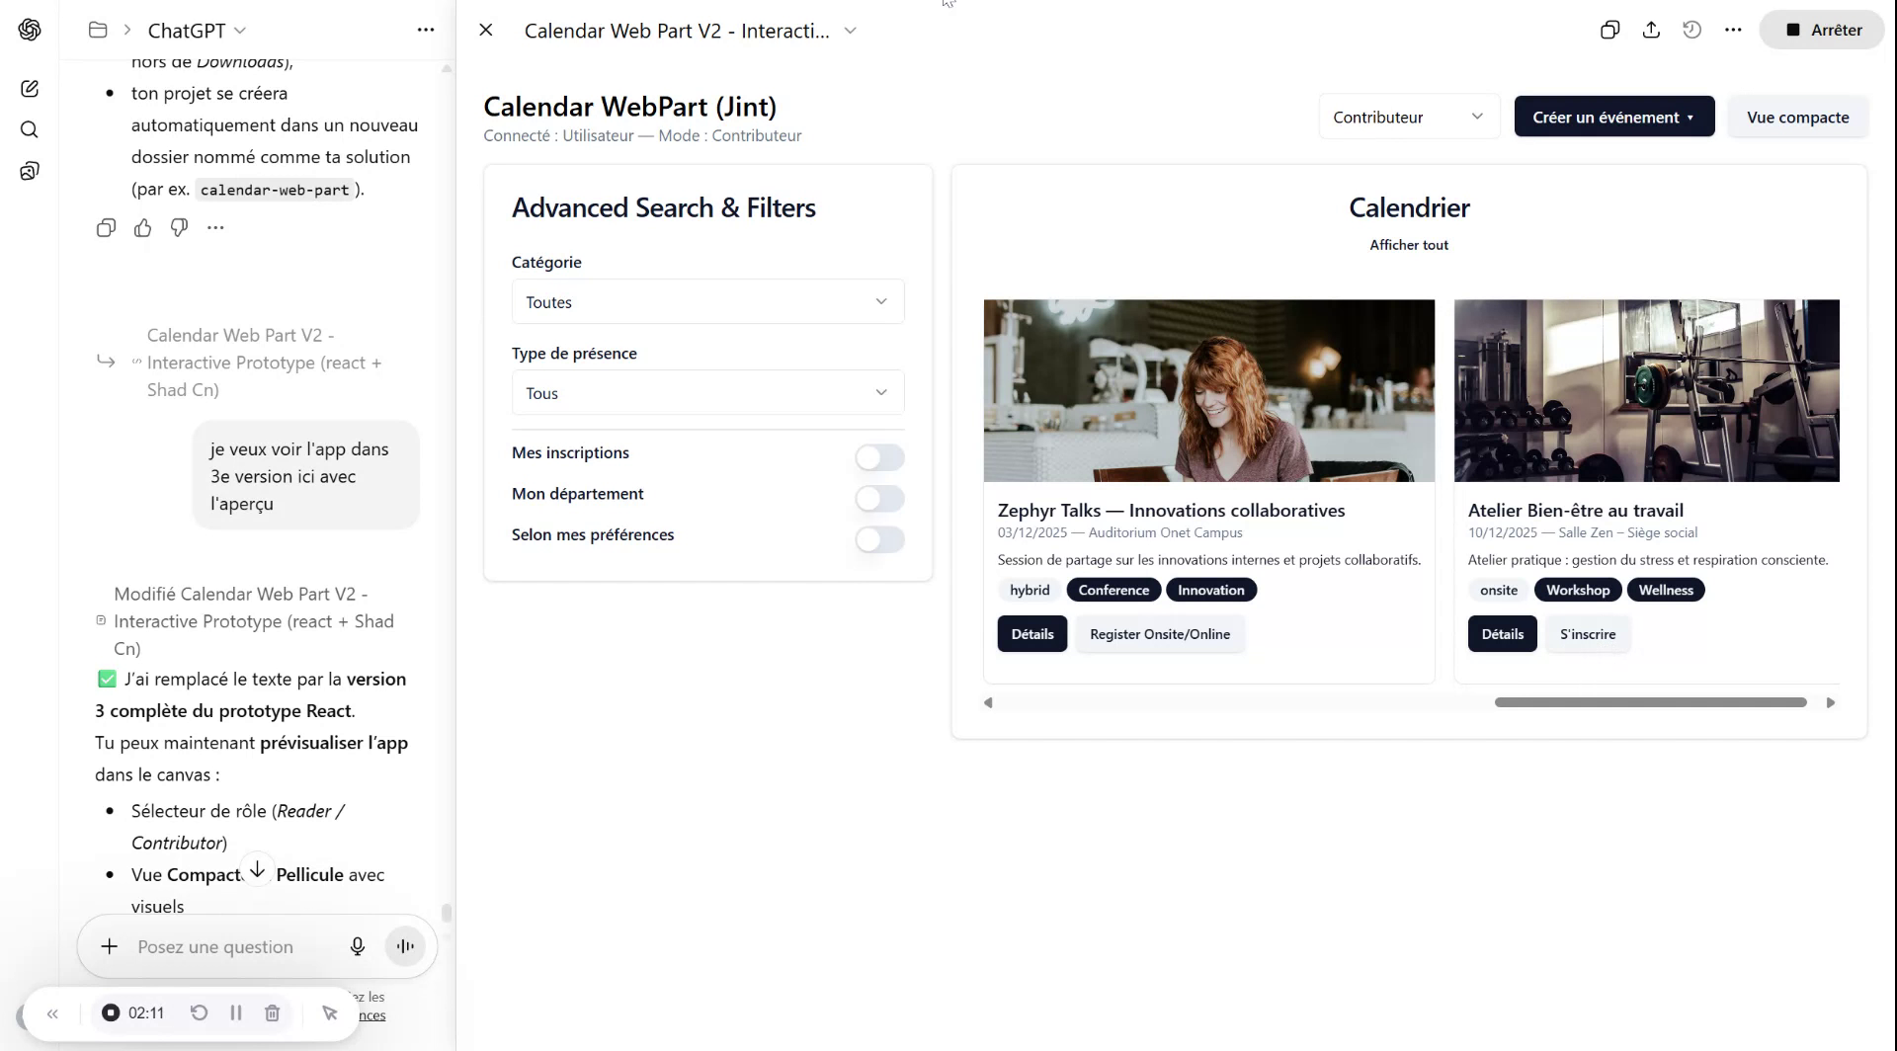Activate the Selon mes préférences switch
Screen dimensions: 1897x1051
tap(878, 540)
